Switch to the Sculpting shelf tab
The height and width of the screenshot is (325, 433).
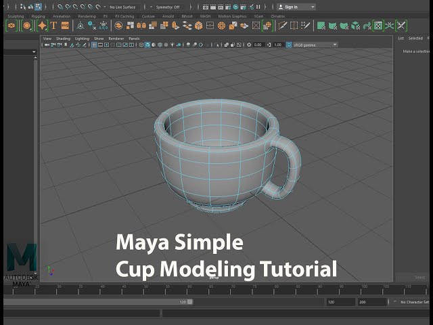[16, 16]
